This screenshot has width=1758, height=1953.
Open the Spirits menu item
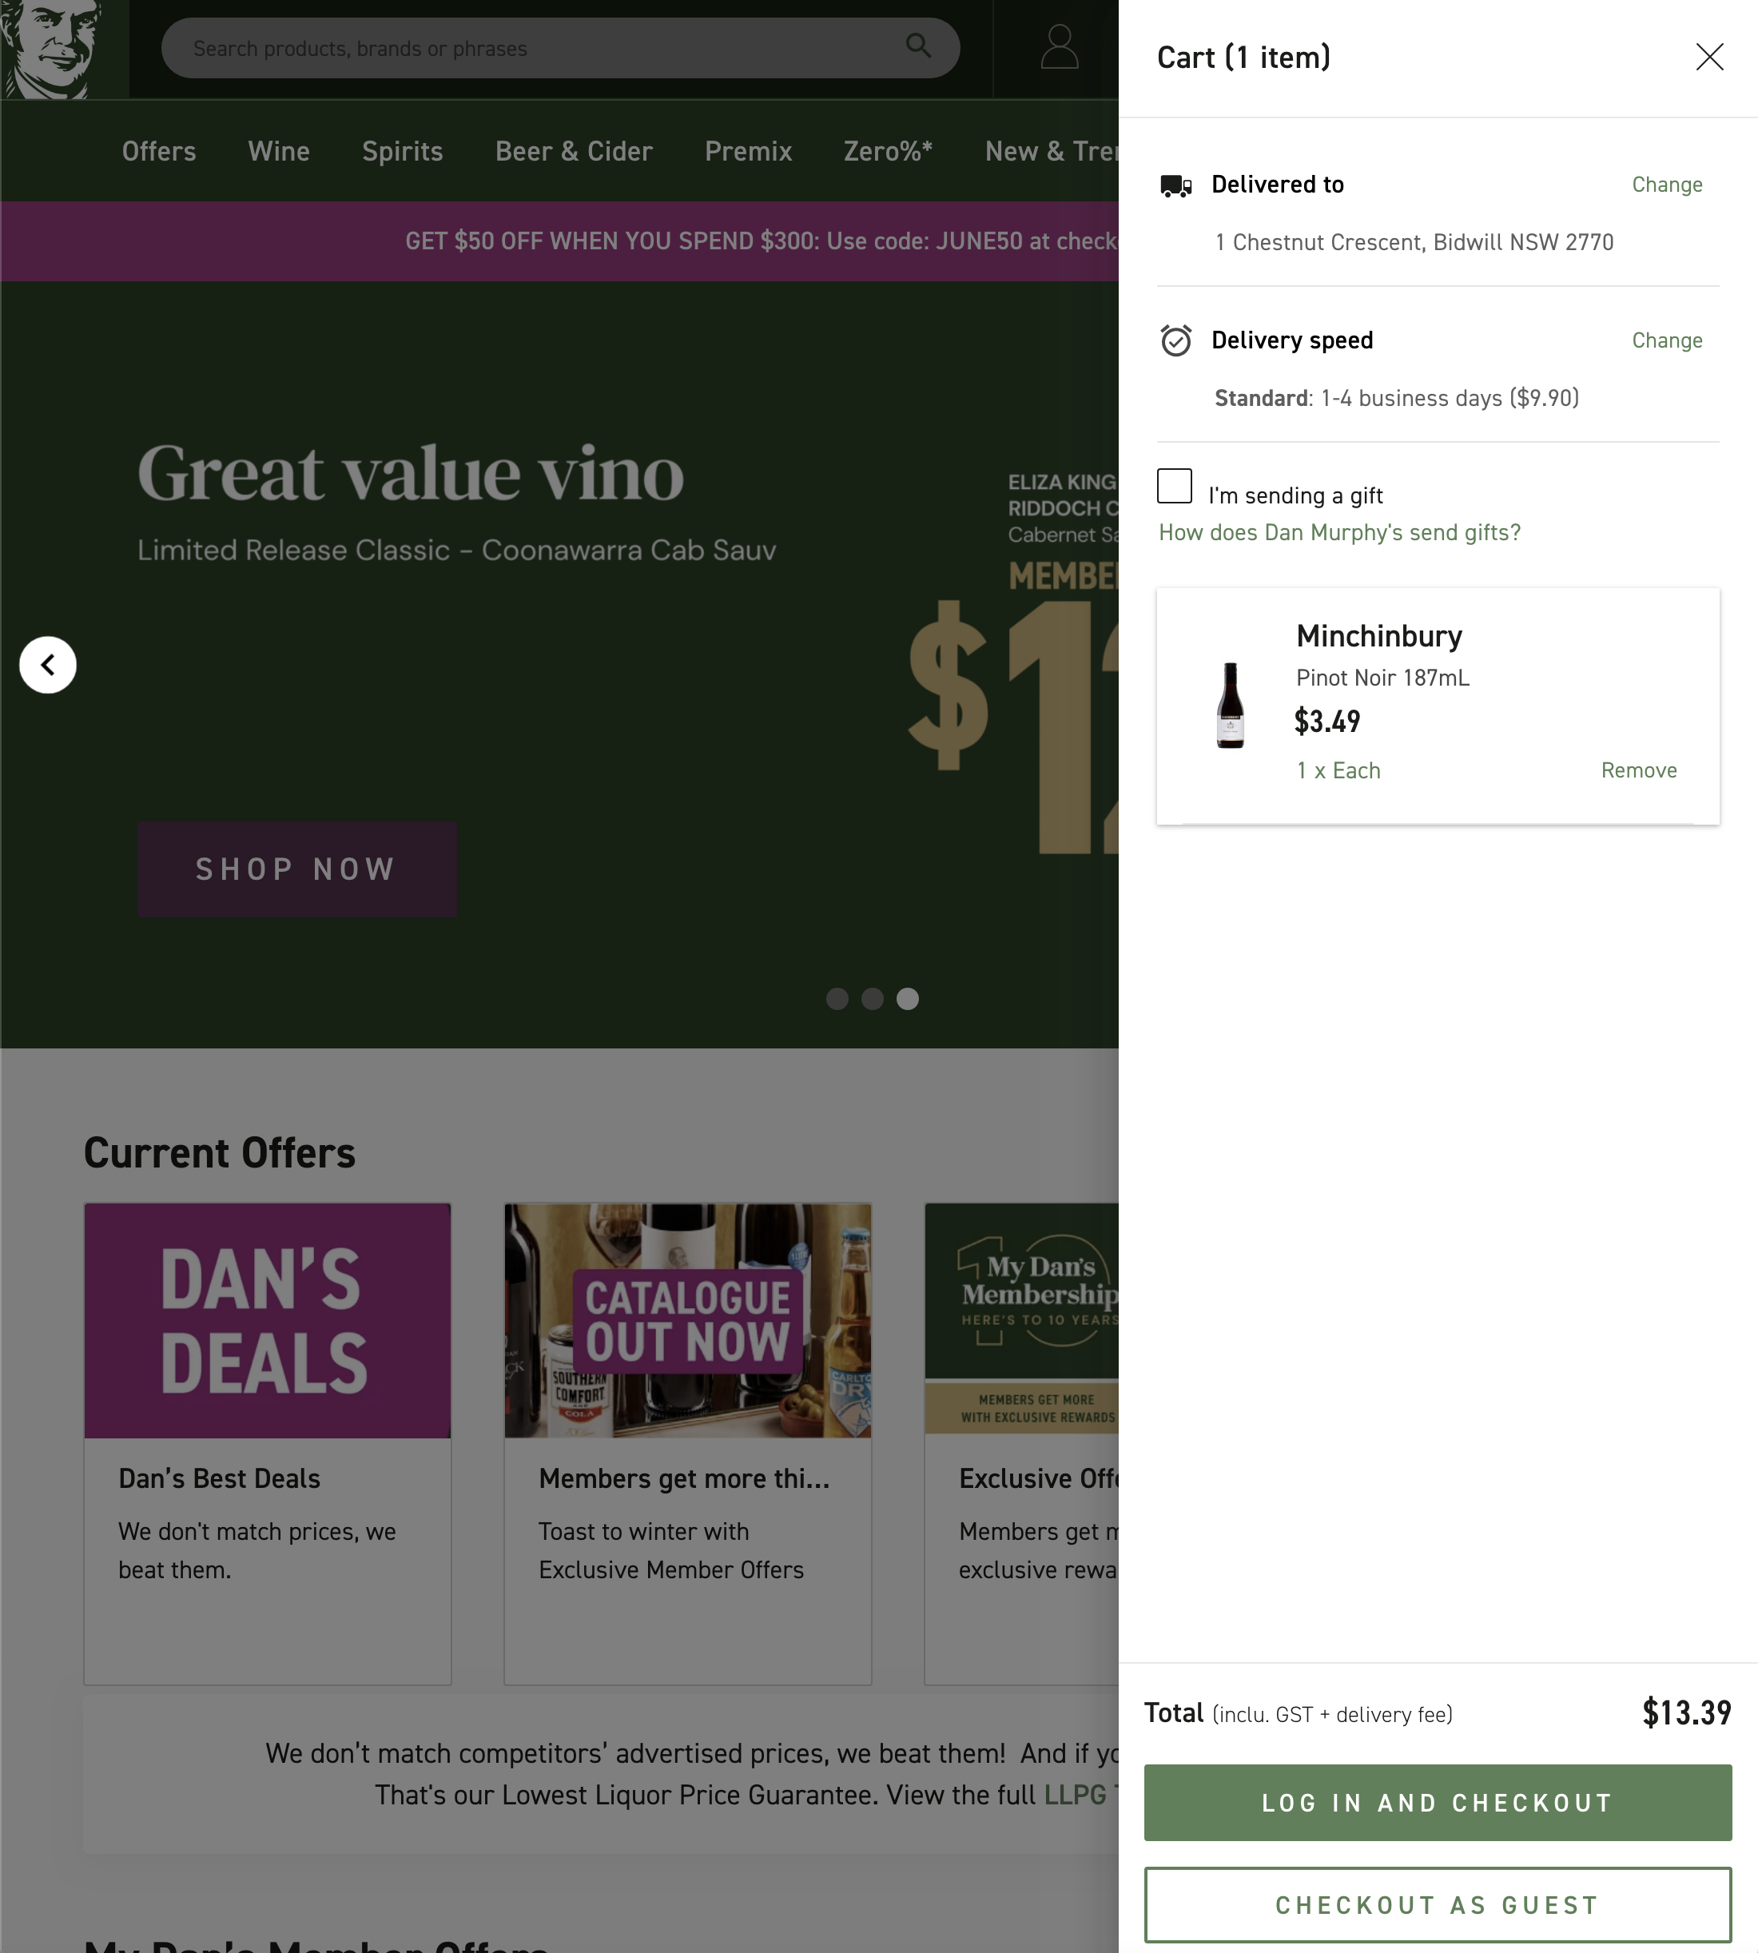coord(403,151)
